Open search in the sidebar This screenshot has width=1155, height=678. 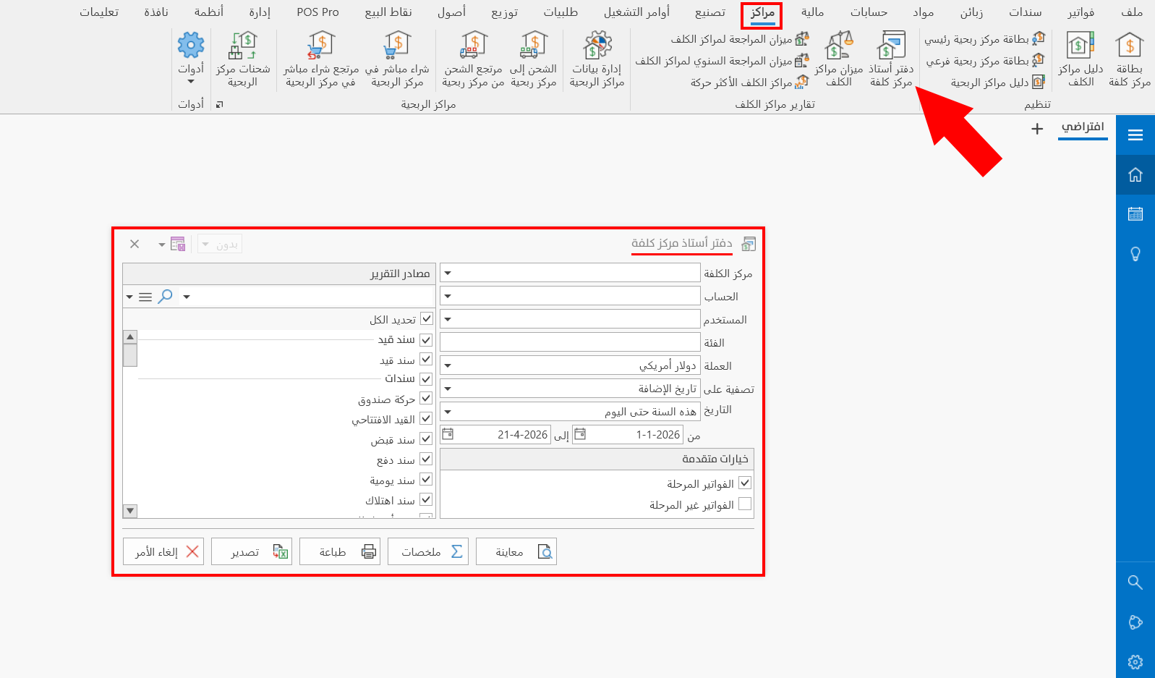(1135, 582)
